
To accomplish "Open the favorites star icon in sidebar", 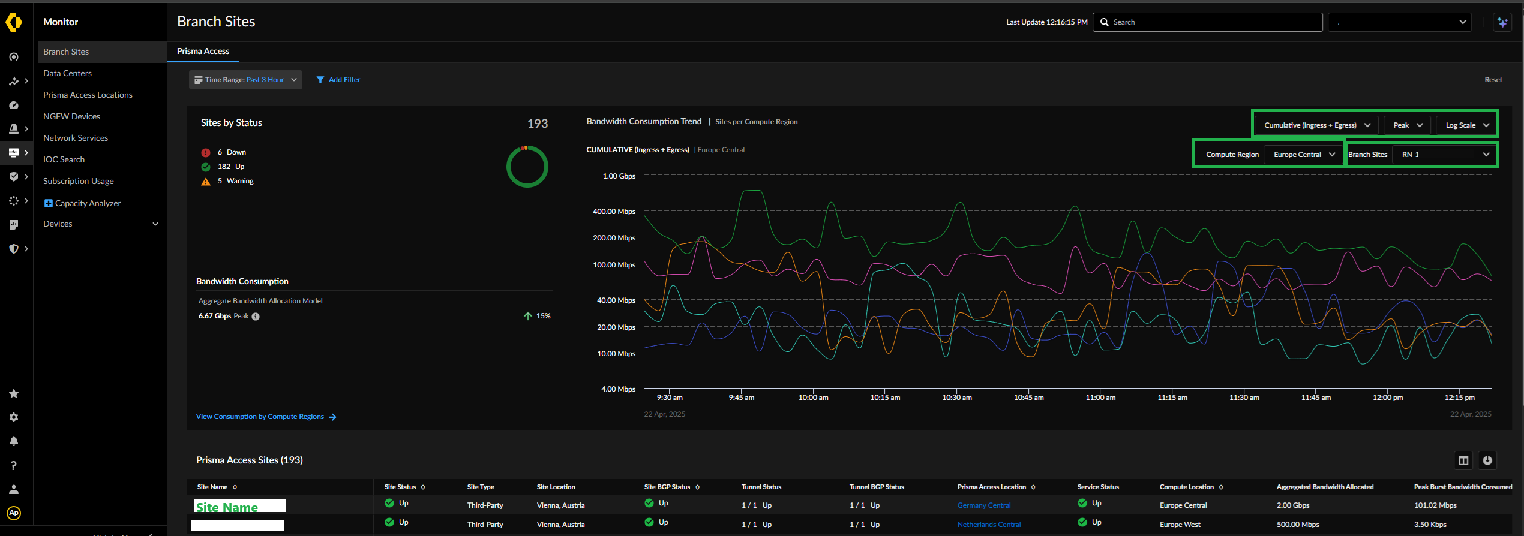I will pyautogui.click(x=14, y=394).
